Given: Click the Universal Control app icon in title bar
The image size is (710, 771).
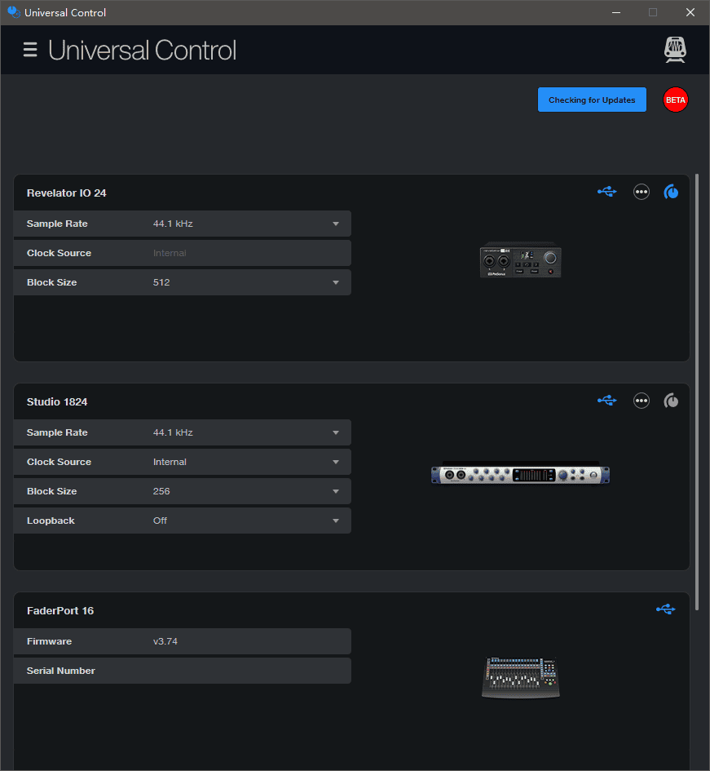Looking at the screenshot, I should click(13, 12).
